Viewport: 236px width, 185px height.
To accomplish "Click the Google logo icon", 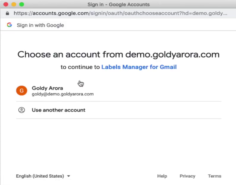I will click(9, 25).
